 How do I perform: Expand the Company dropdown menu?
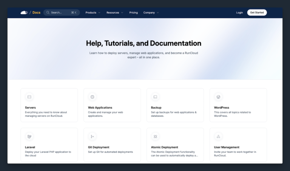151,12
